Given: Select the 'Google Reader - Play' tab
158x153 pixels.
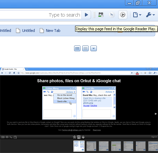Looking at the screenshot, I should [x=12, y=69].
